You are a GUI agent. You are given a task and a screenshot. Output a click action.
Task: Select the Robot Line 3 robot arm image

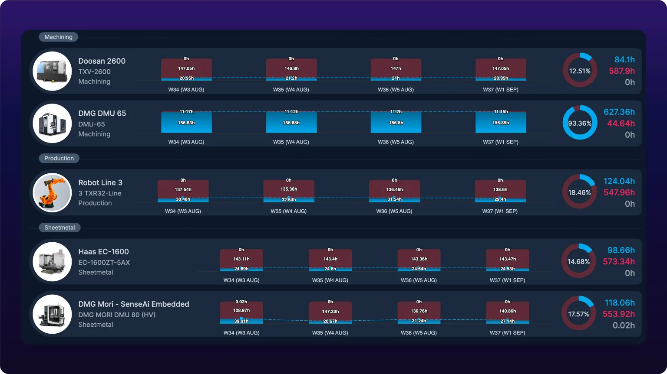(x=53, y=192)
